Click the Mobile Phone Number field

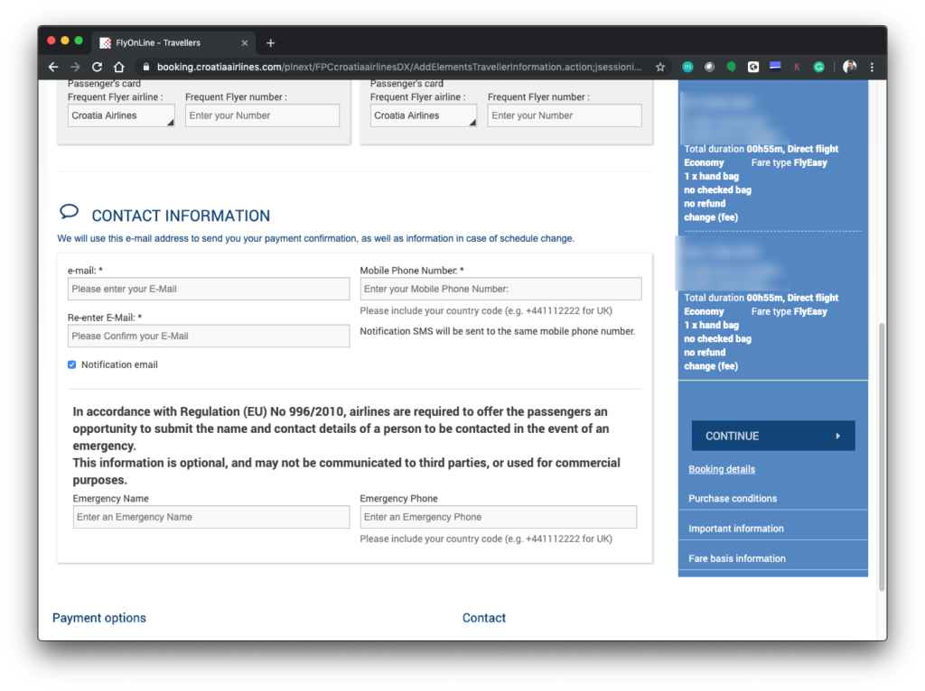pos(500,289)
